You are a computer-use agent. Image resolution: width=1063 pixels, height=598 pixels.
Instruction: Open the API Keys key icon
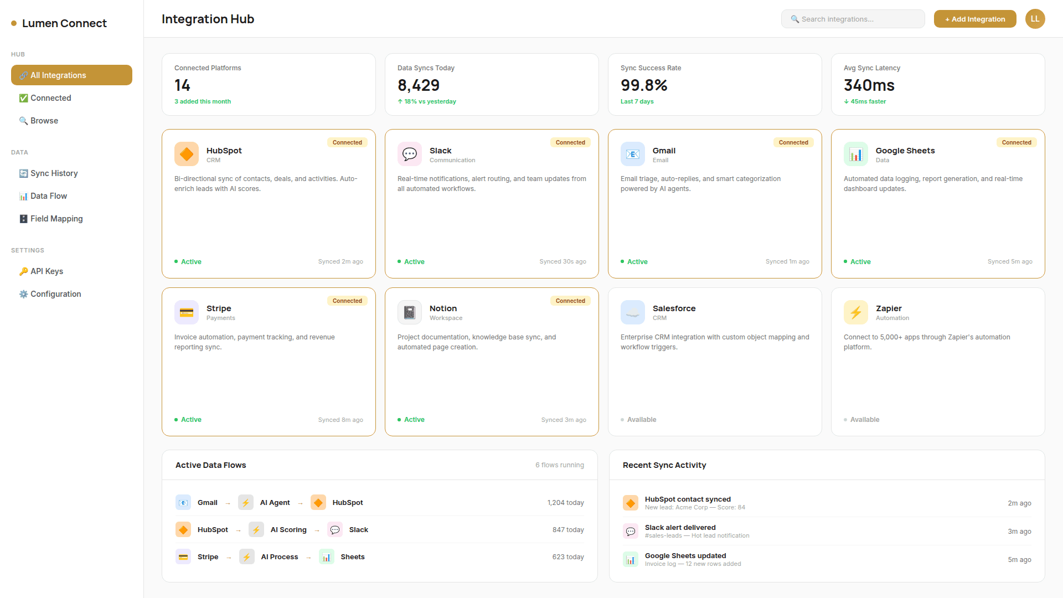[23, 271]
